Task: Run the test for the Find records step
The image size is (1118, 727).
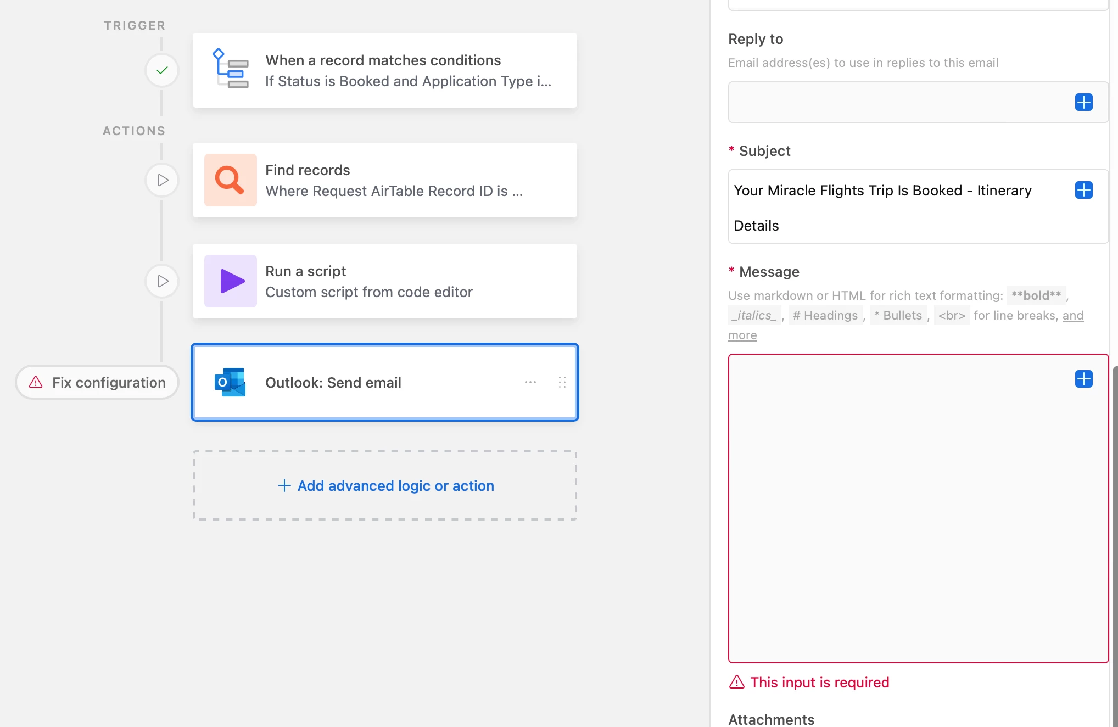Action: coord(162,180)
